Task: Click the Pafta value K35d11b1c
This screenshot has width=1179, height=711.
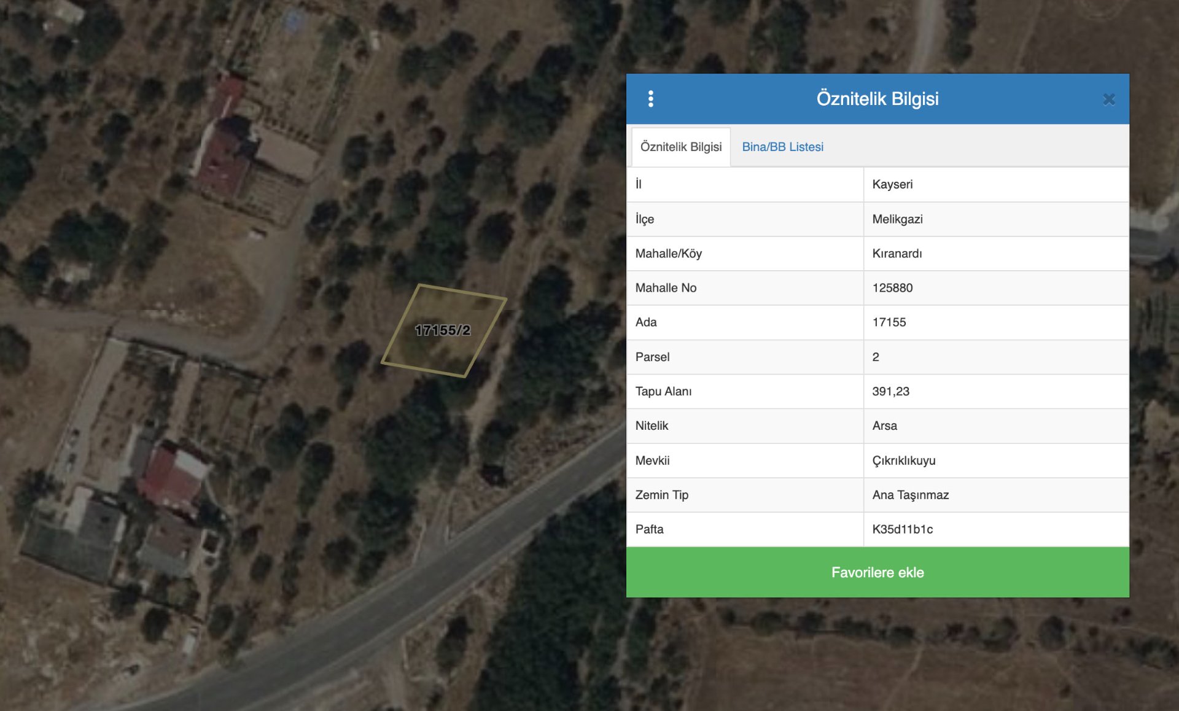Action: pos(902,529)
